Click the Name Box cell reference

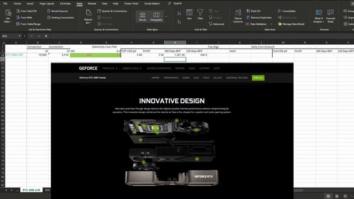9,36
